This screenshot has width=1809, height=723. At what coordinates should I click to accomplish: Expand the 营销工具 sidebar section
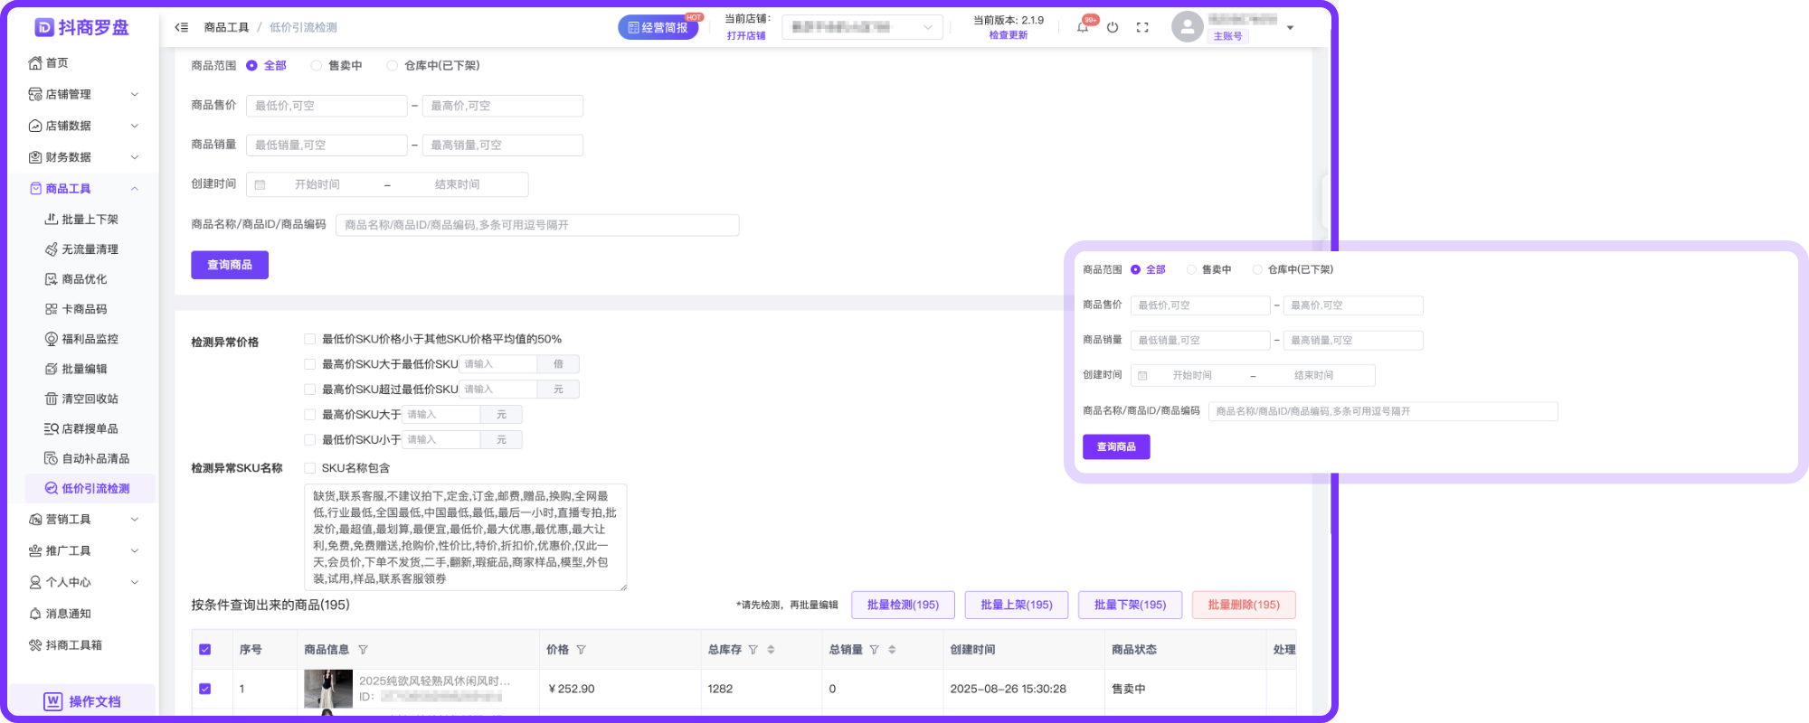click(x=82, y=519)
